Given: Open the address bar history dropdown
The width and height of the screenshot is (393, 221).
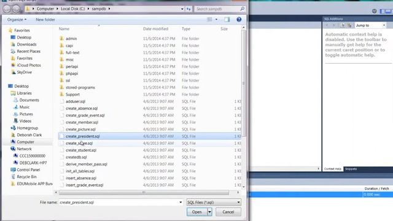Looking at the screenshot, I should (182, 9).
